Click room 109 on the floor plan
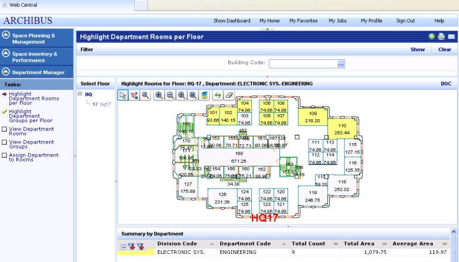 click(312, 117)
